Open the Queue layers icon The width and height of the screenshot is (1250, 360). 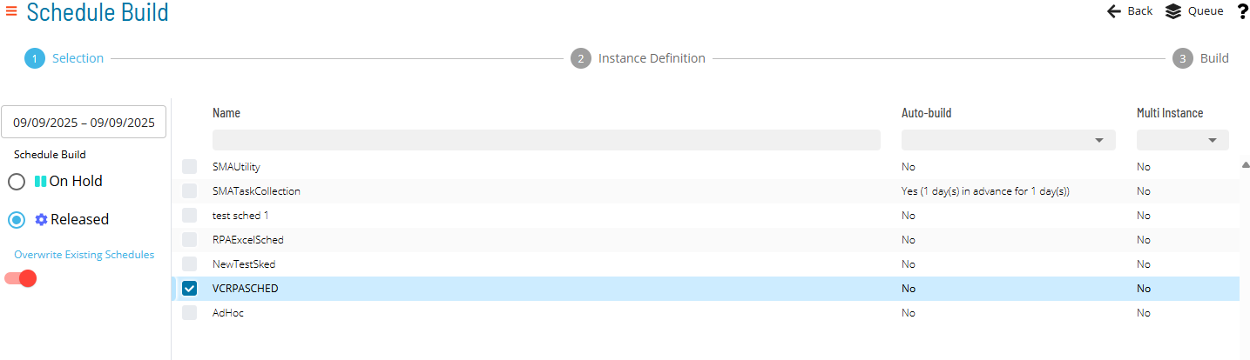(x=1173, y=11)
